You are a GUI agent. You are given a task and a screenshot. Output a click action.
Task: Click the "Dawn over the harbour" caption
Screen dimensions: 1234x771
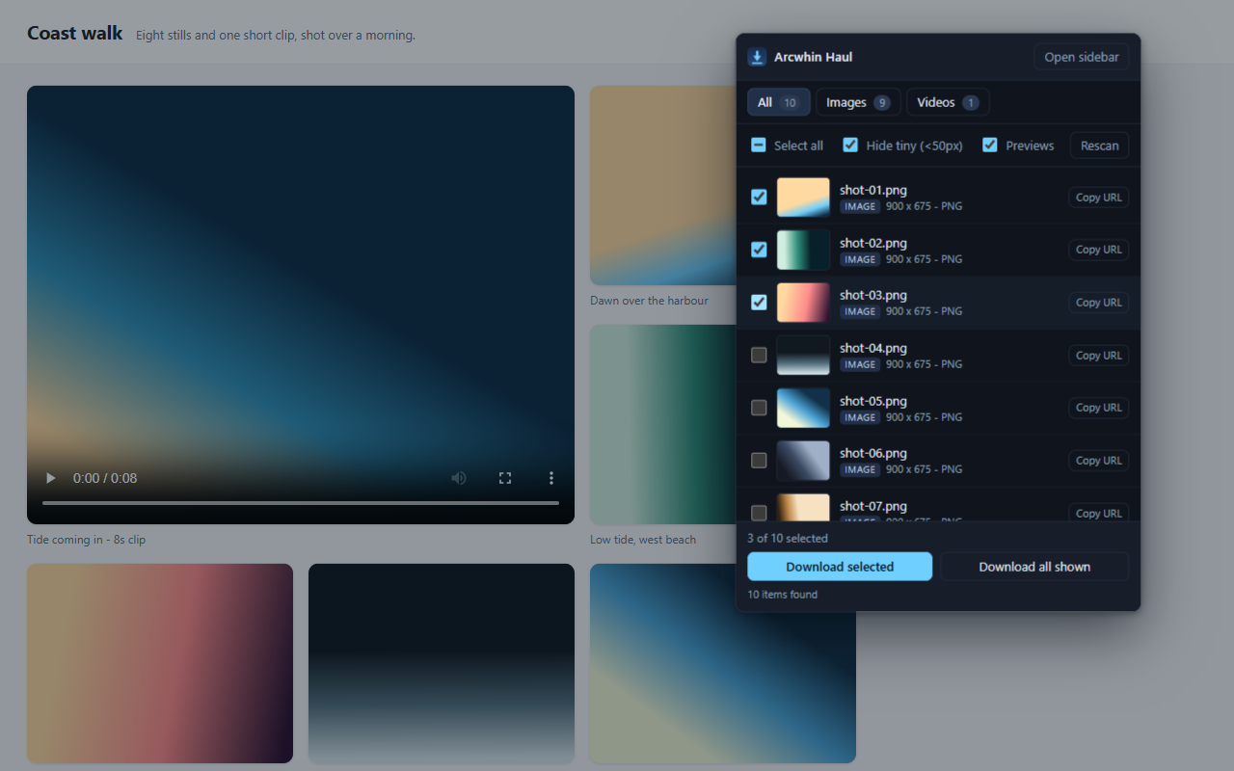pyautogui.click(x=649, y=301)
